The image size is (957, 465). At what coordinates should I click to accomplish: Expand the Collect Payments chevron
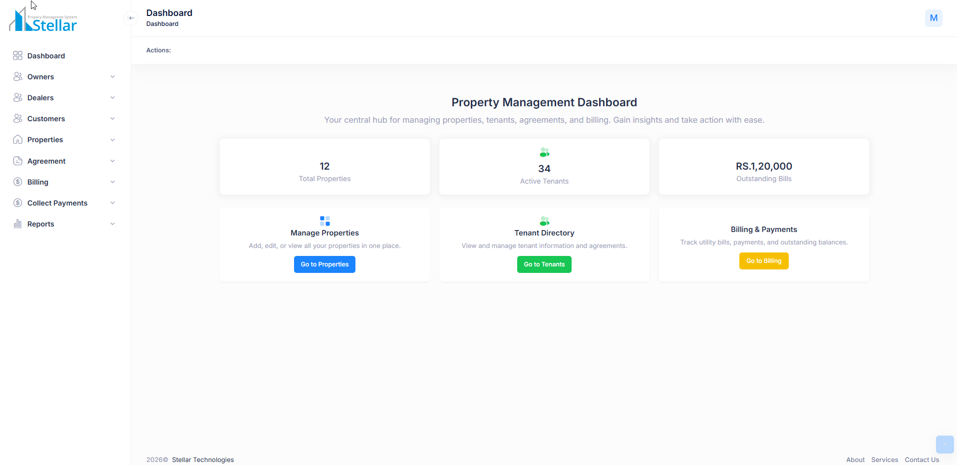pos(113,203)
